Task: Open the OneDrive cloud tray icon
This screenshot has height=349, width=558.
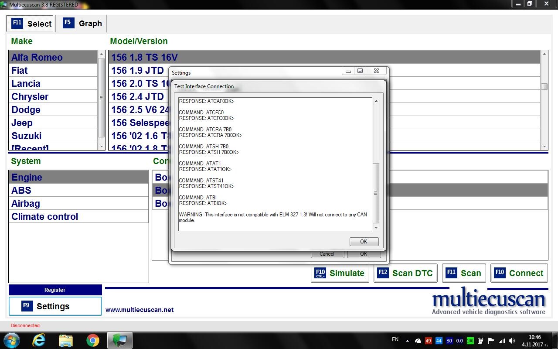Action: coord(418,341)
